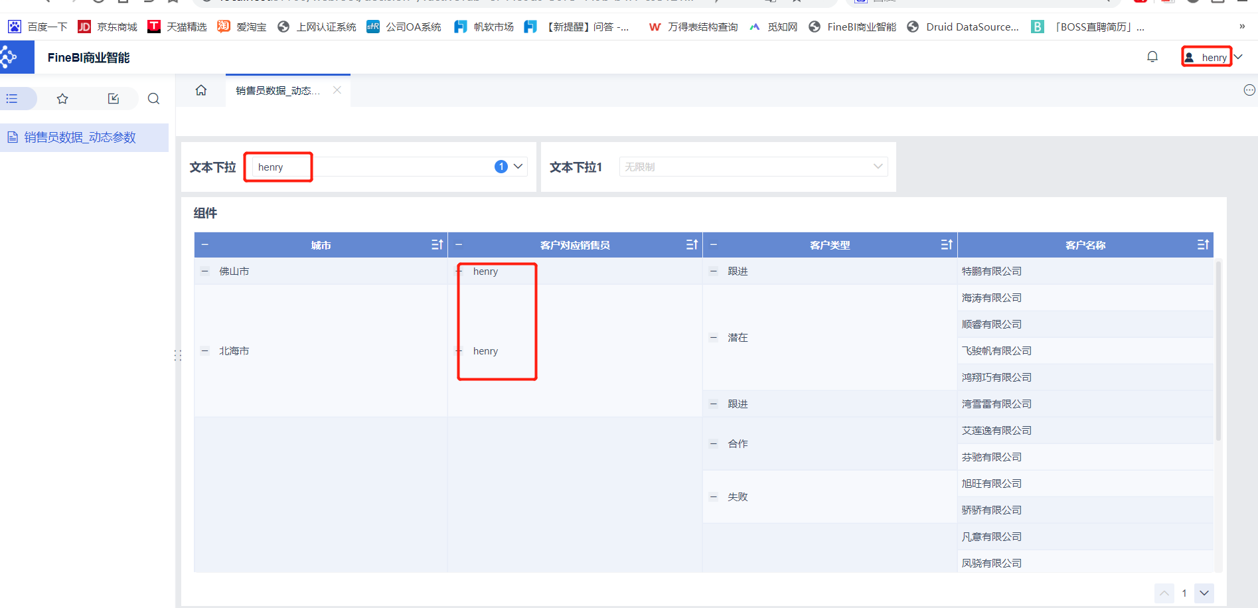Collapse the 北海市 row
This screenshot has height=608, width=1258.
point(205,350)
